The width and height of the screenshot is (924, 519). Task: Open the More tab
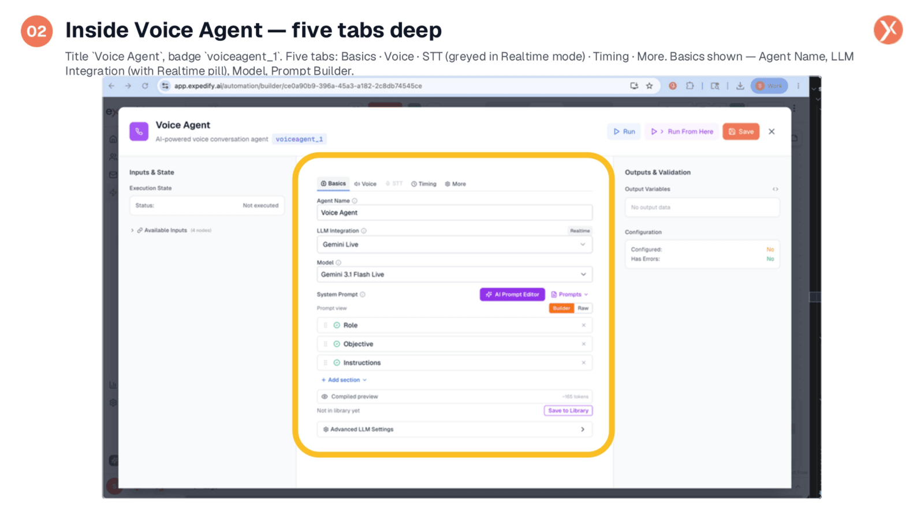coord(456,184)
